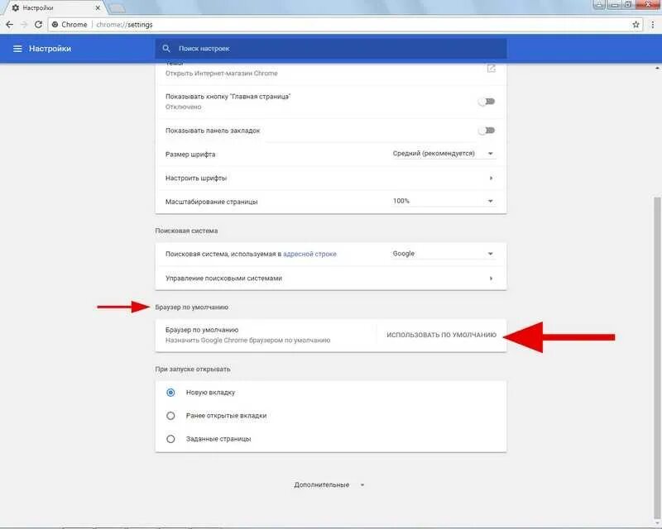Select the Заданные страницы radio option
The width and height of the screenshot is (662, 529).
point(170,439)
